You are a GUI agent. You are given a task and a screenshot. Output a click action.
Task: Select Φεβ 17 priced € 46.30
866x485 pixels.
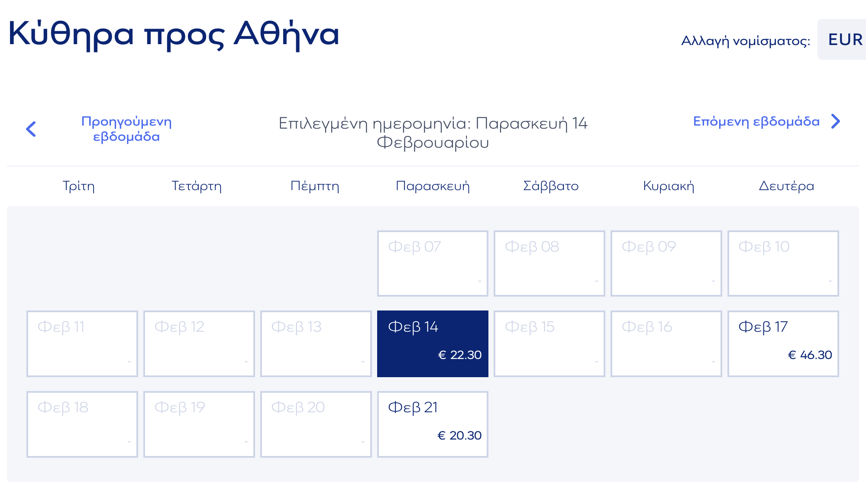point(783,343)
